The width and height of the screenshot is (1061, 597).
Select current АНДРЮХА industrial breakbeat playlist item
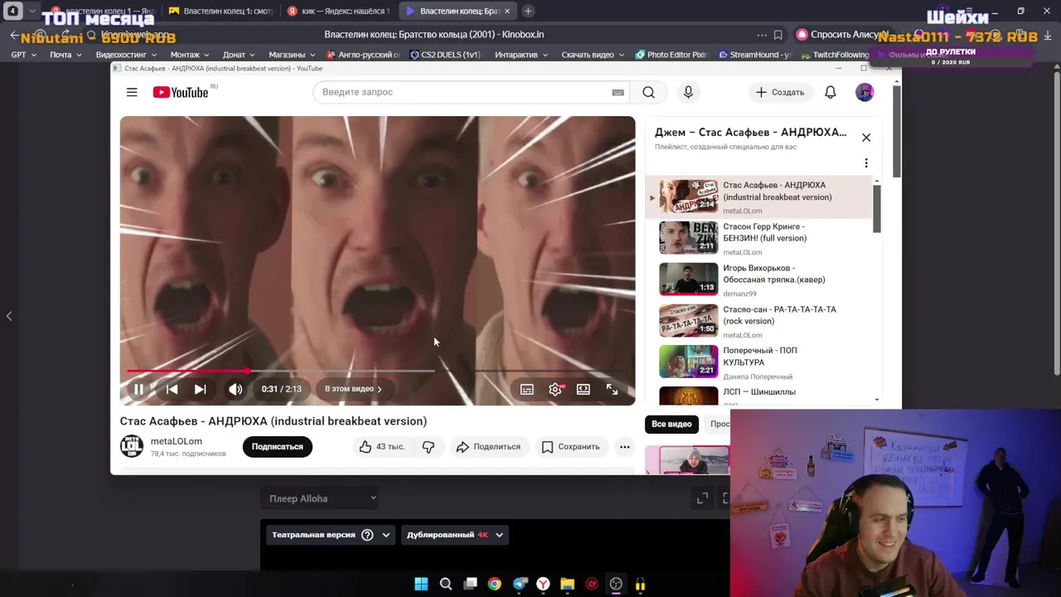(x=759, y=197)
